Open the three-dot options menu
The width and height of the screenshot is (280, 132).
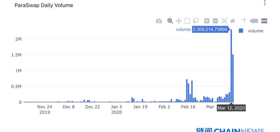click(x=265, y=3)
